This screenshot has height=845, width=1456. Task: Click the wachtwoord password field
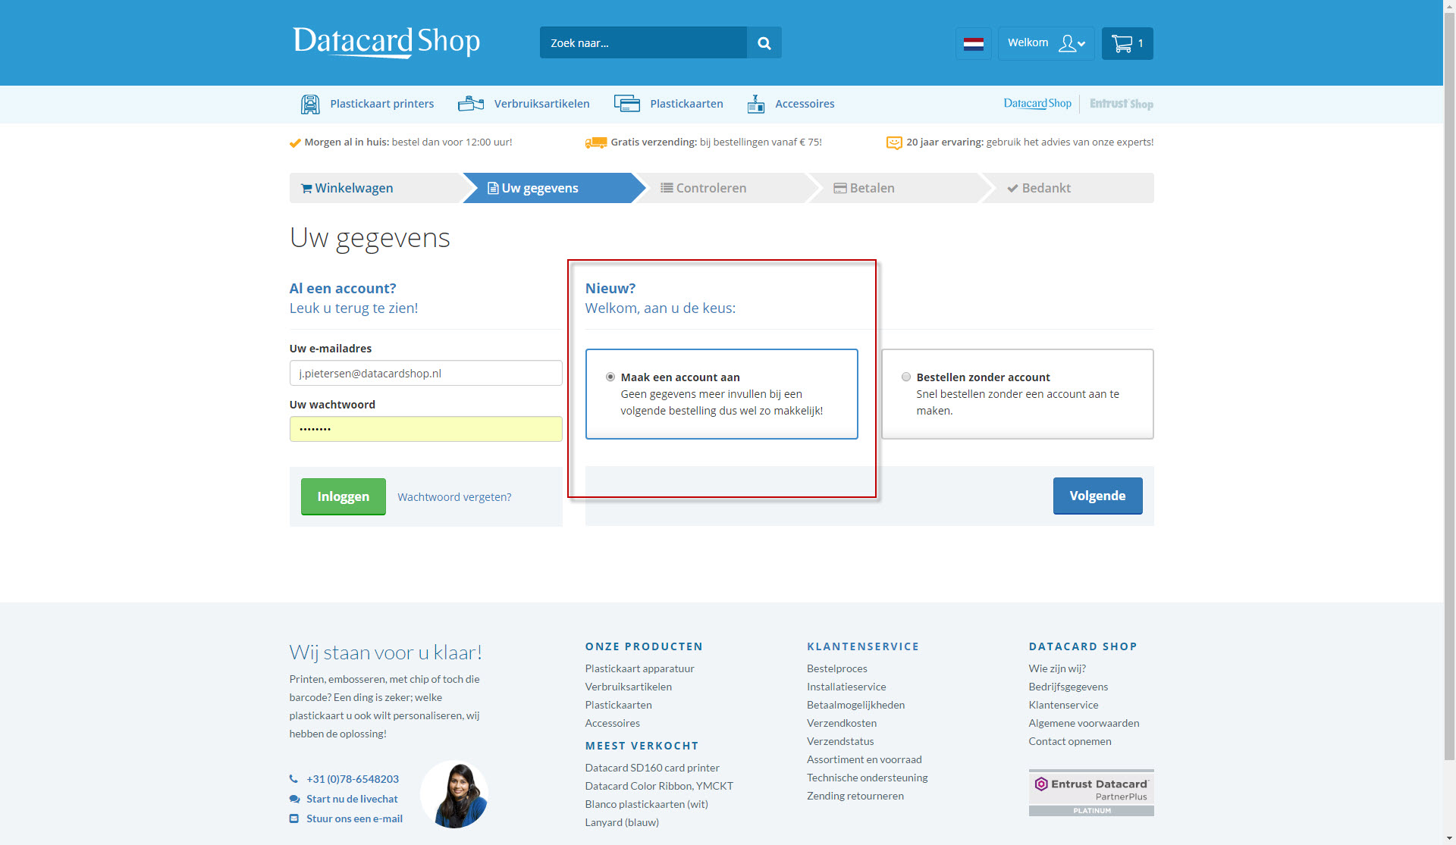[425, 429]
